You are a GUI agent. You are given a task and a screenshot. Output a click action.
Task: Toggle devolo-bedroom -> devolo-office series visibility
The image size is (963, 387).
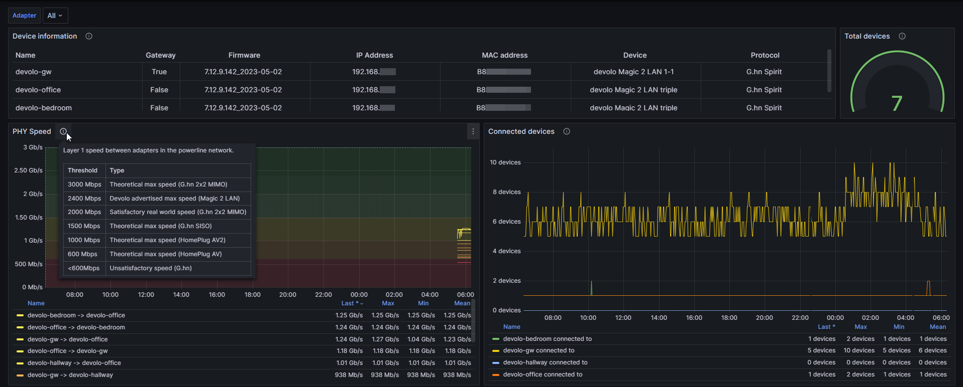pos(76,315)
